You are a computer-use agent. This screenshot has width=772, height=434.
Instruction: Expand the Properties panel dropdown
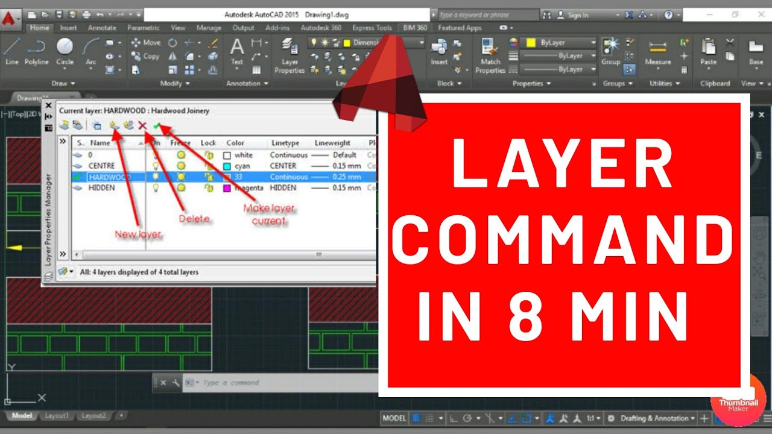click(532, 84)
